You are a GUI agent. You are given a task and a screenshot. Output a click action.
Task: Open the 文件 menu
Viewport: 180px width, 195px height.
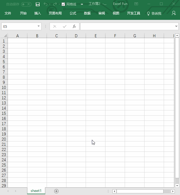[x=8, y=13]
